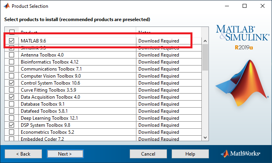Select the Database Toolbox 9.1 checkbox
Image resolution: width=272 pixels, height=163 pixels.
[12, 104]
